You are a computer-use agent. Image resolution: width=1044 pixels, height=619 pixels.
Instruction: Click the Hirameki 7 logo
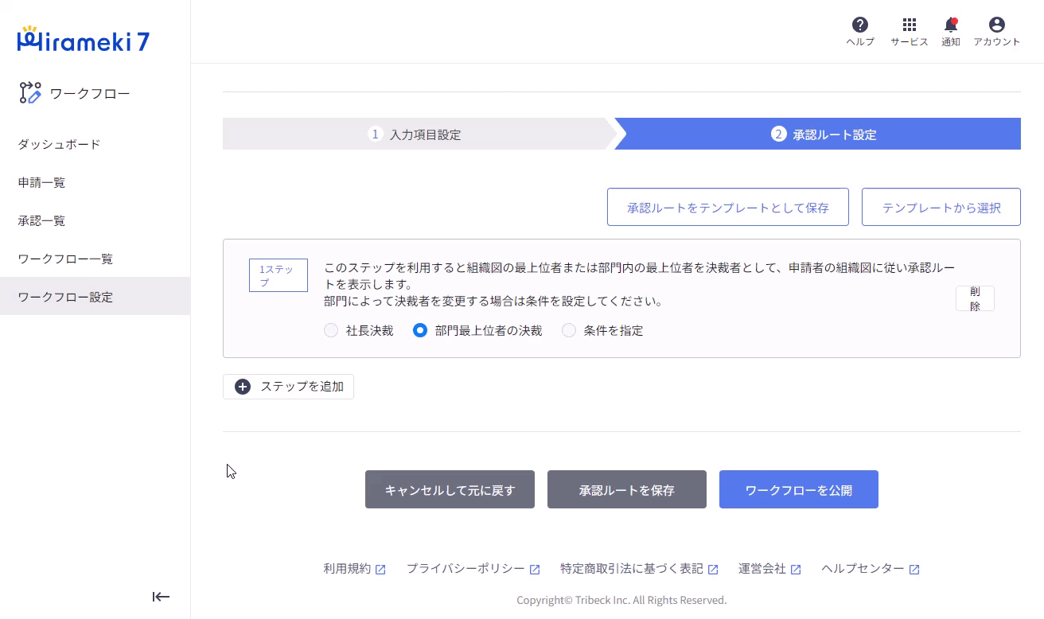coord(83,41)
